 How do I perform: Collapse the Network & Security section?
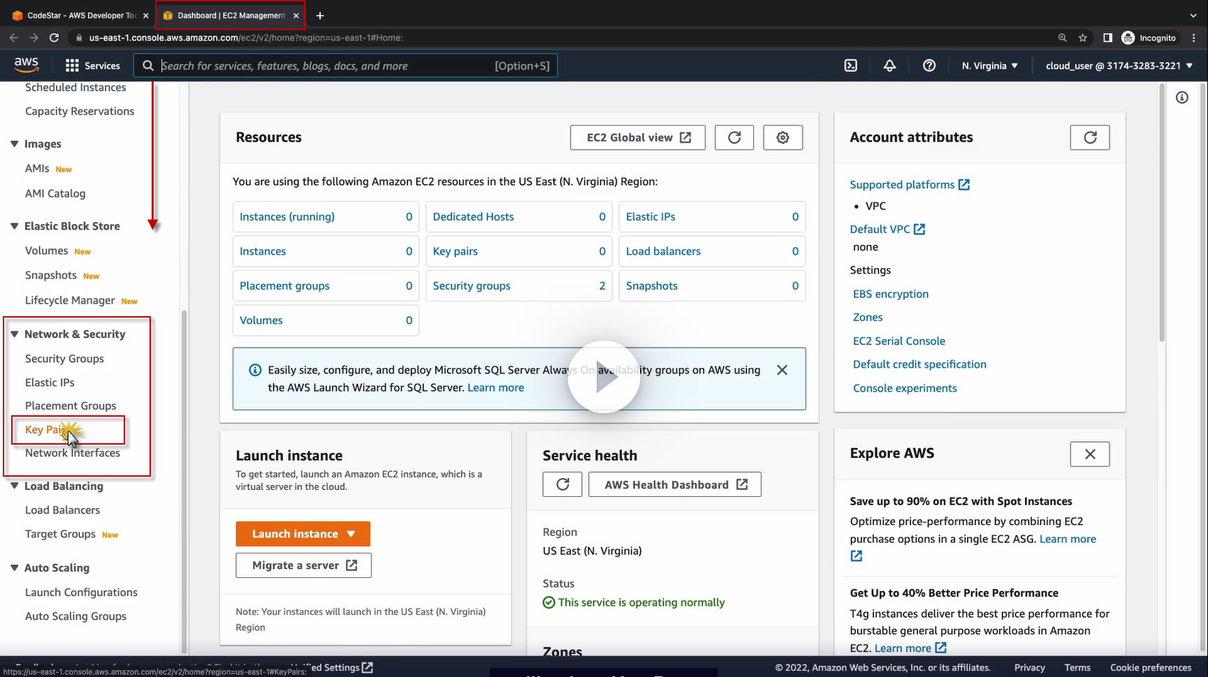coord(14,334)
